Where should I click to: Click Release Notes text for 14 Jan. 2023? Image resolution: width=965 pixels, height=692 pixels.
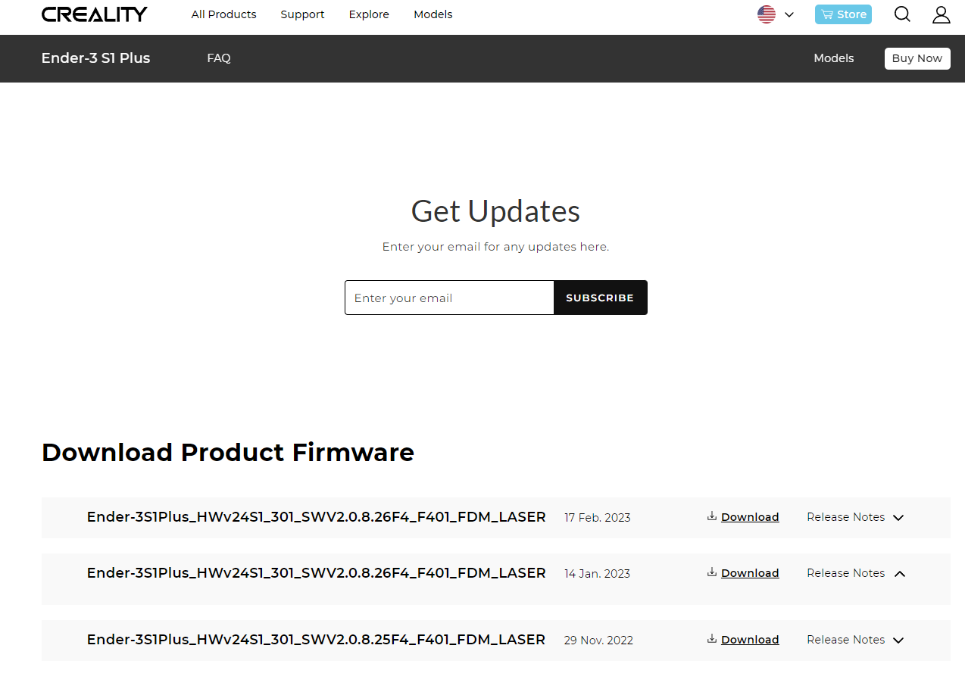pos(845,573)
